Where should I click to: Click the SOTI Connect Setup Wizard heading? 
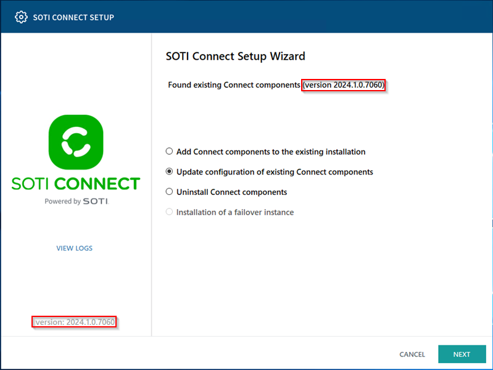point(236,56)
